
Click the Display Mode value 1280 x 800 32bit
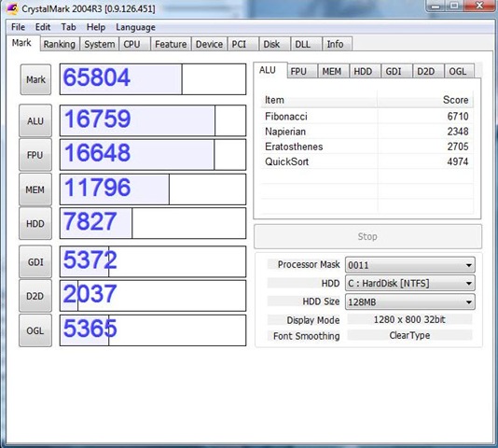pyautogui.click(x=409, y=319)
